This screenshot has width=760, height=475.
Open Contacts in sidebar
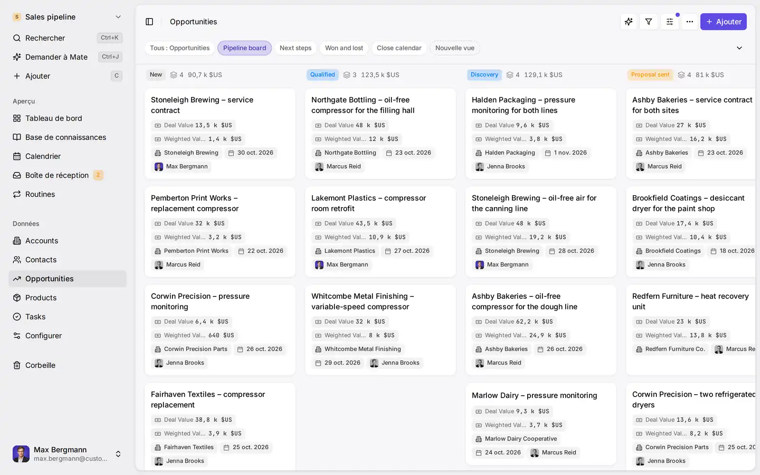(x=67, y=260)
